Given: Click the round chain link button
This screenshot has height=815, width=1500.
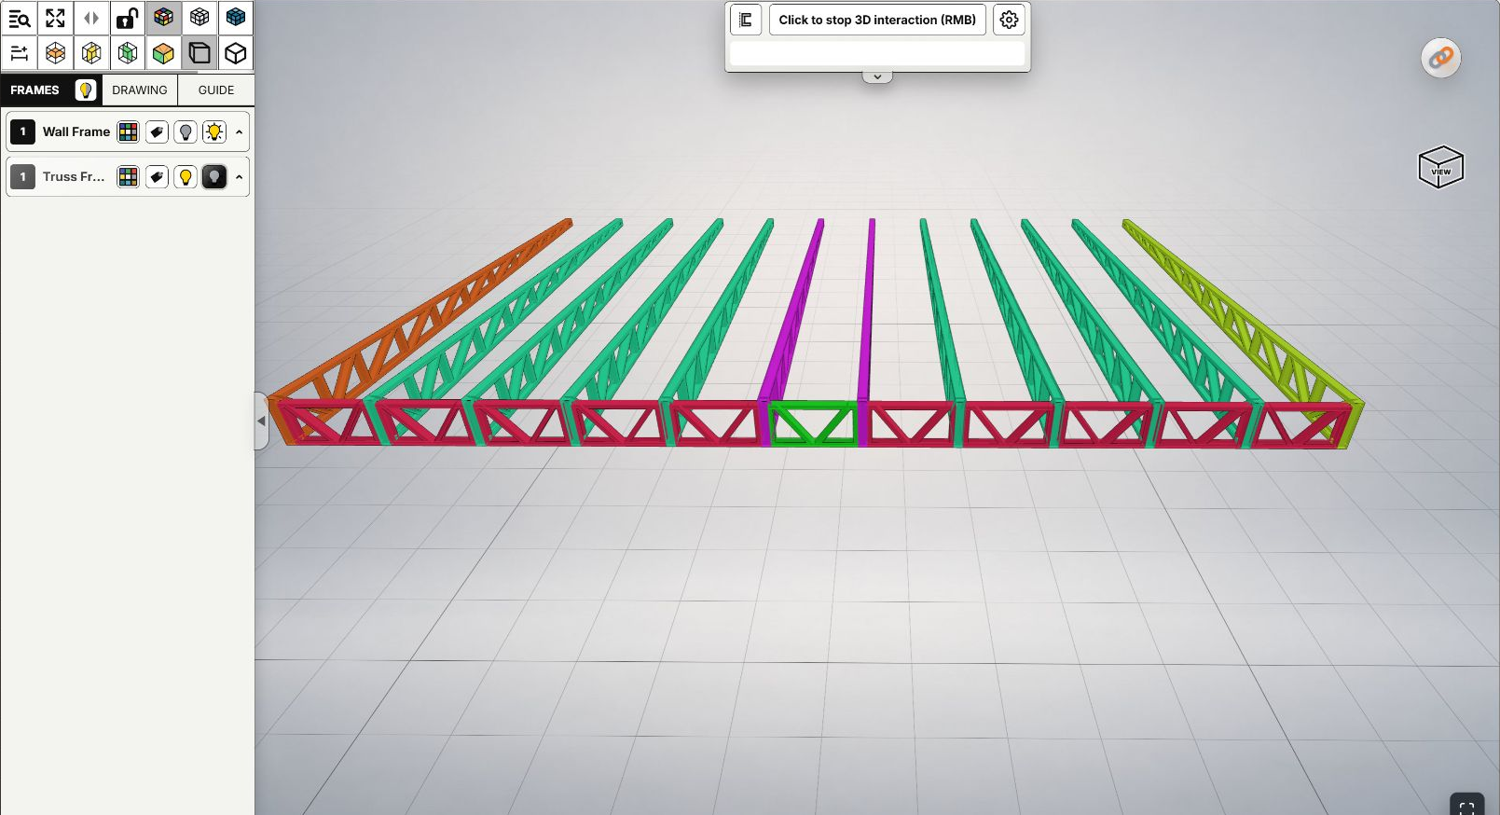Looking at the screenshot, I should coord(1441,58).
